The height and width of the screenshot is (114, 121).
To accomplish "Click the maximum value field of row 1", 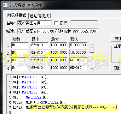I will [59, 45].
